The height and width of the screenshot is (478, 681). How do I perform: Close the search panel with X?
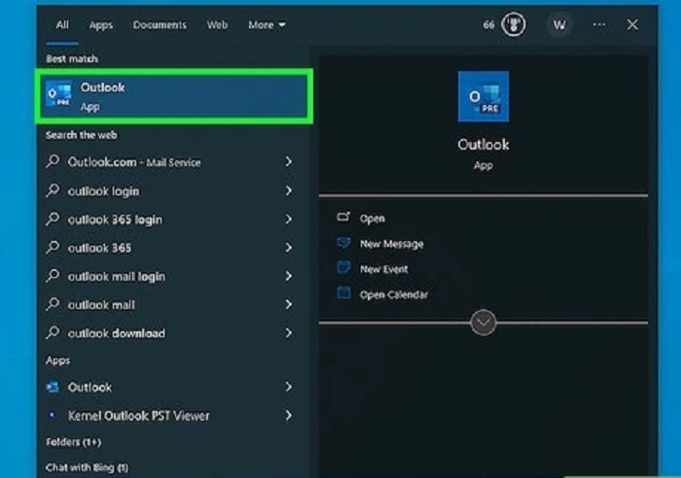coord(632,25)
